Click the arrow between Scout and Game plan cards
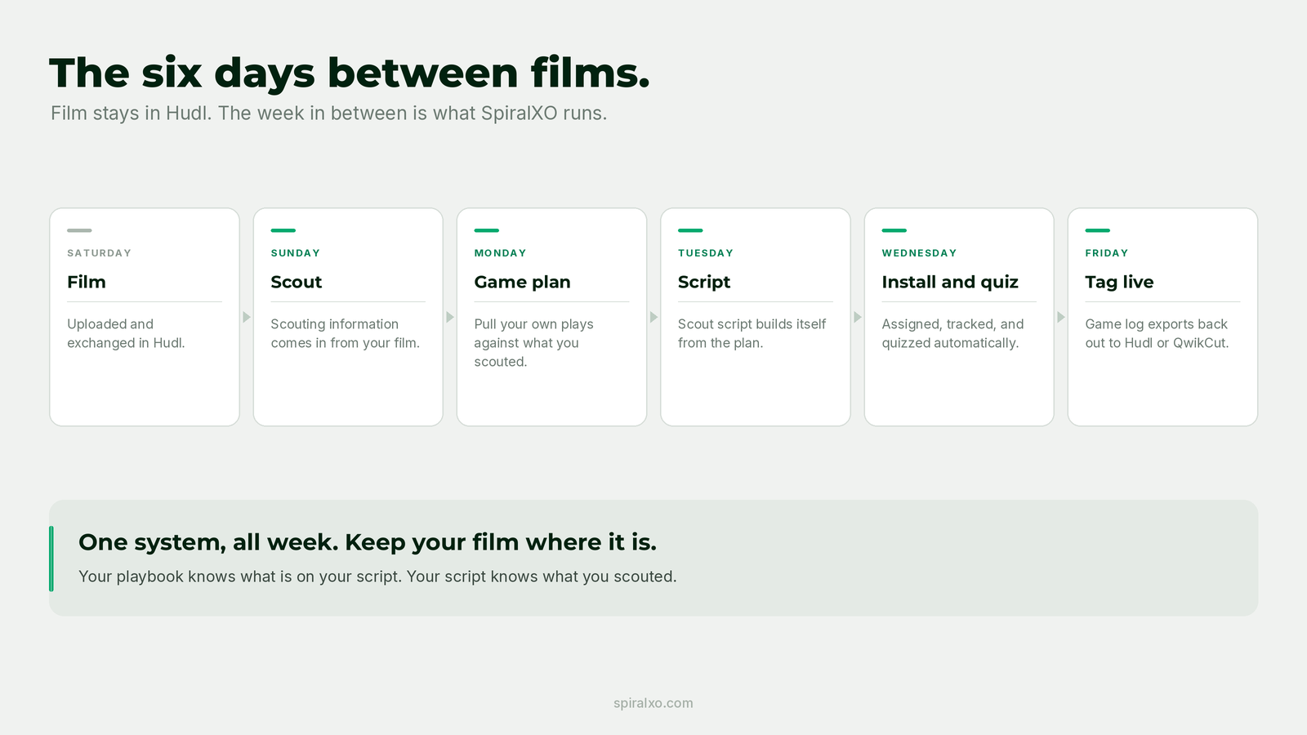Image resolution: width=1307 pixels, height=735 pixels. point(450,317)
